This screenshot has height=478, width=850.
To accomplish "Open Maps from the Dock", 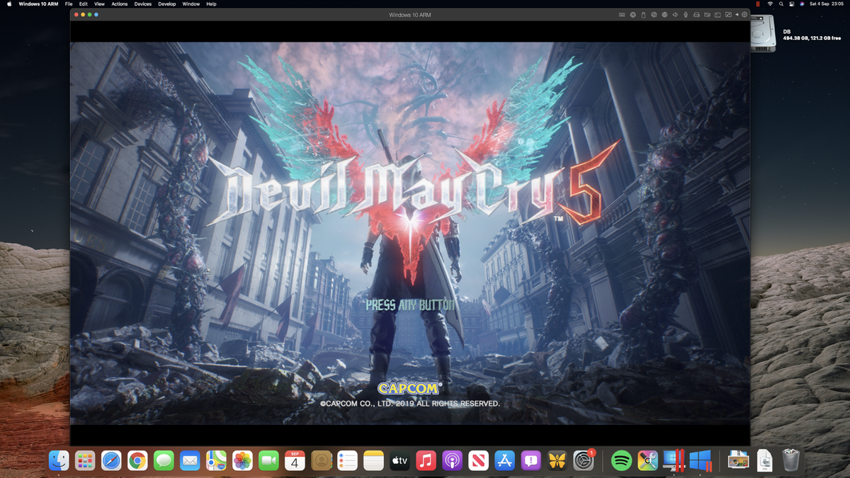I will pos(216,461).
